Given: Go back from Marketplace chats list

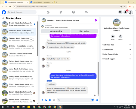Looking at the screenshot, I should point(3,18).
